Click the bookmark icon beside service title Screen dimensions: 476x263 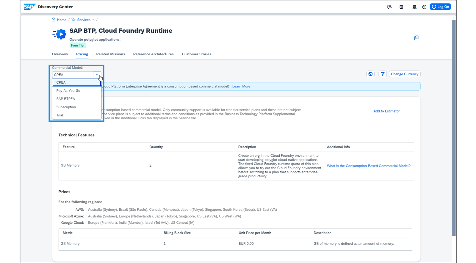point(416,37)
